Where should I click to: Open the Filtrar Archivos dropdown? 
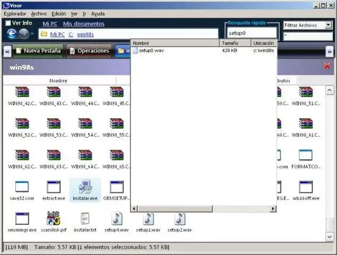pyautogui.click(x=328, y=25)
